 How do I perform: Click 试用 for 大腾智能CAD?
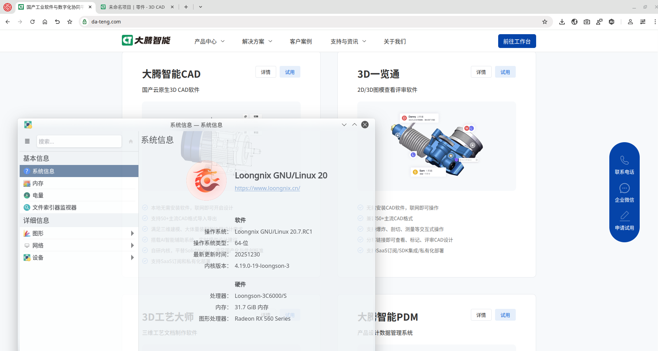coord(290,72)
